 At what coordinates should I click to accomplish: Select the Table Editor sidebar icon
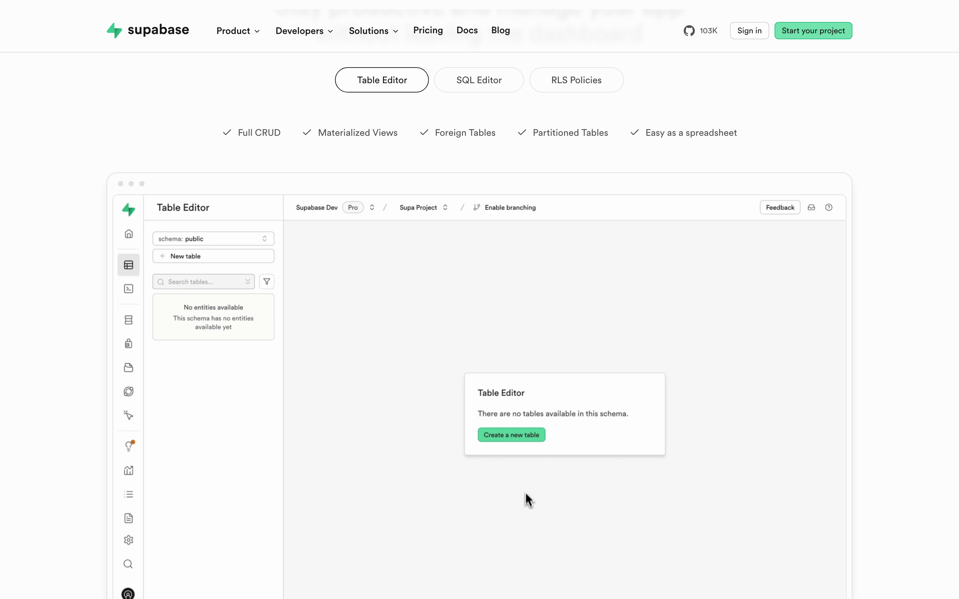129,265
